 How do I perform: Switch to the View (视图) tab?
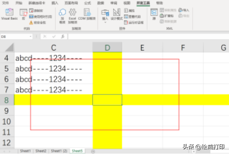coord(127,3)
